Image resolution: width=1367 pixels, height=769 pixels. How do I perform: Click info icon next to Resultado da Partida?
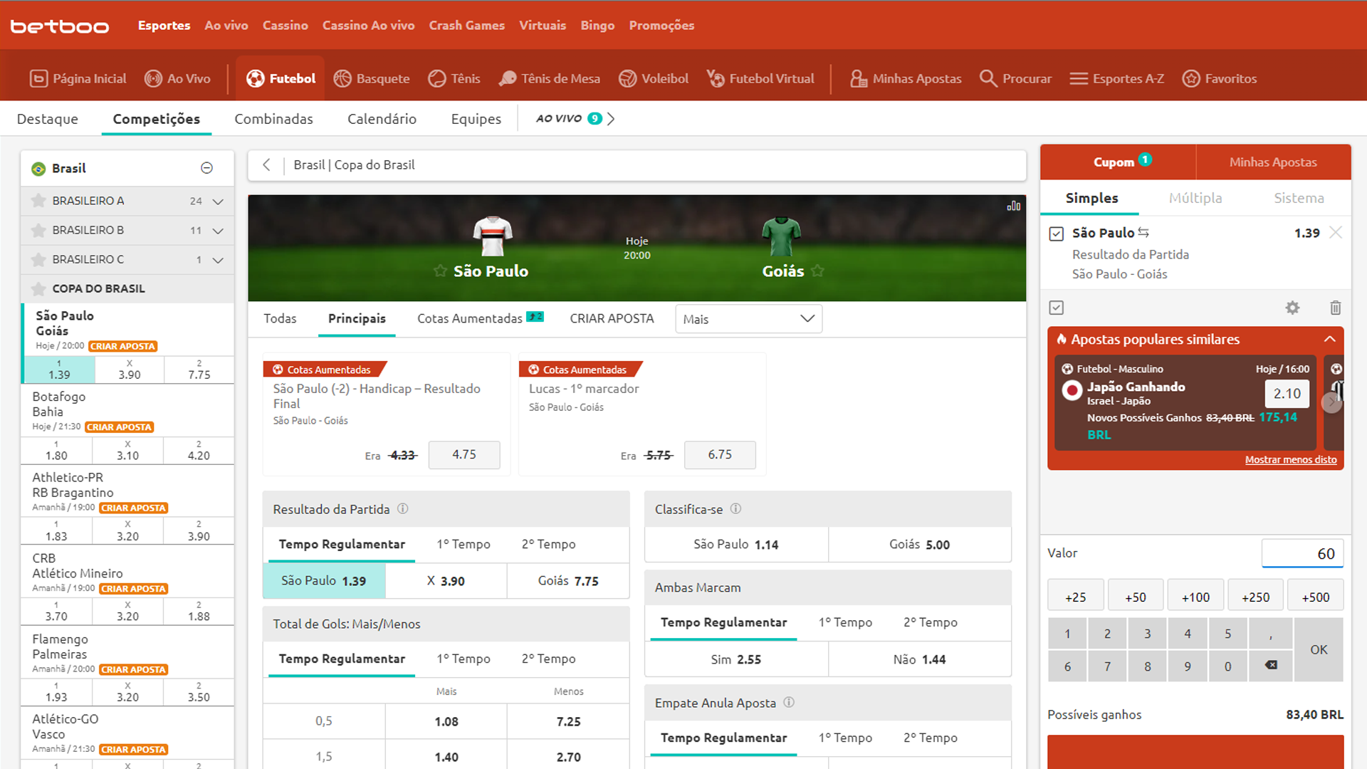403,508
